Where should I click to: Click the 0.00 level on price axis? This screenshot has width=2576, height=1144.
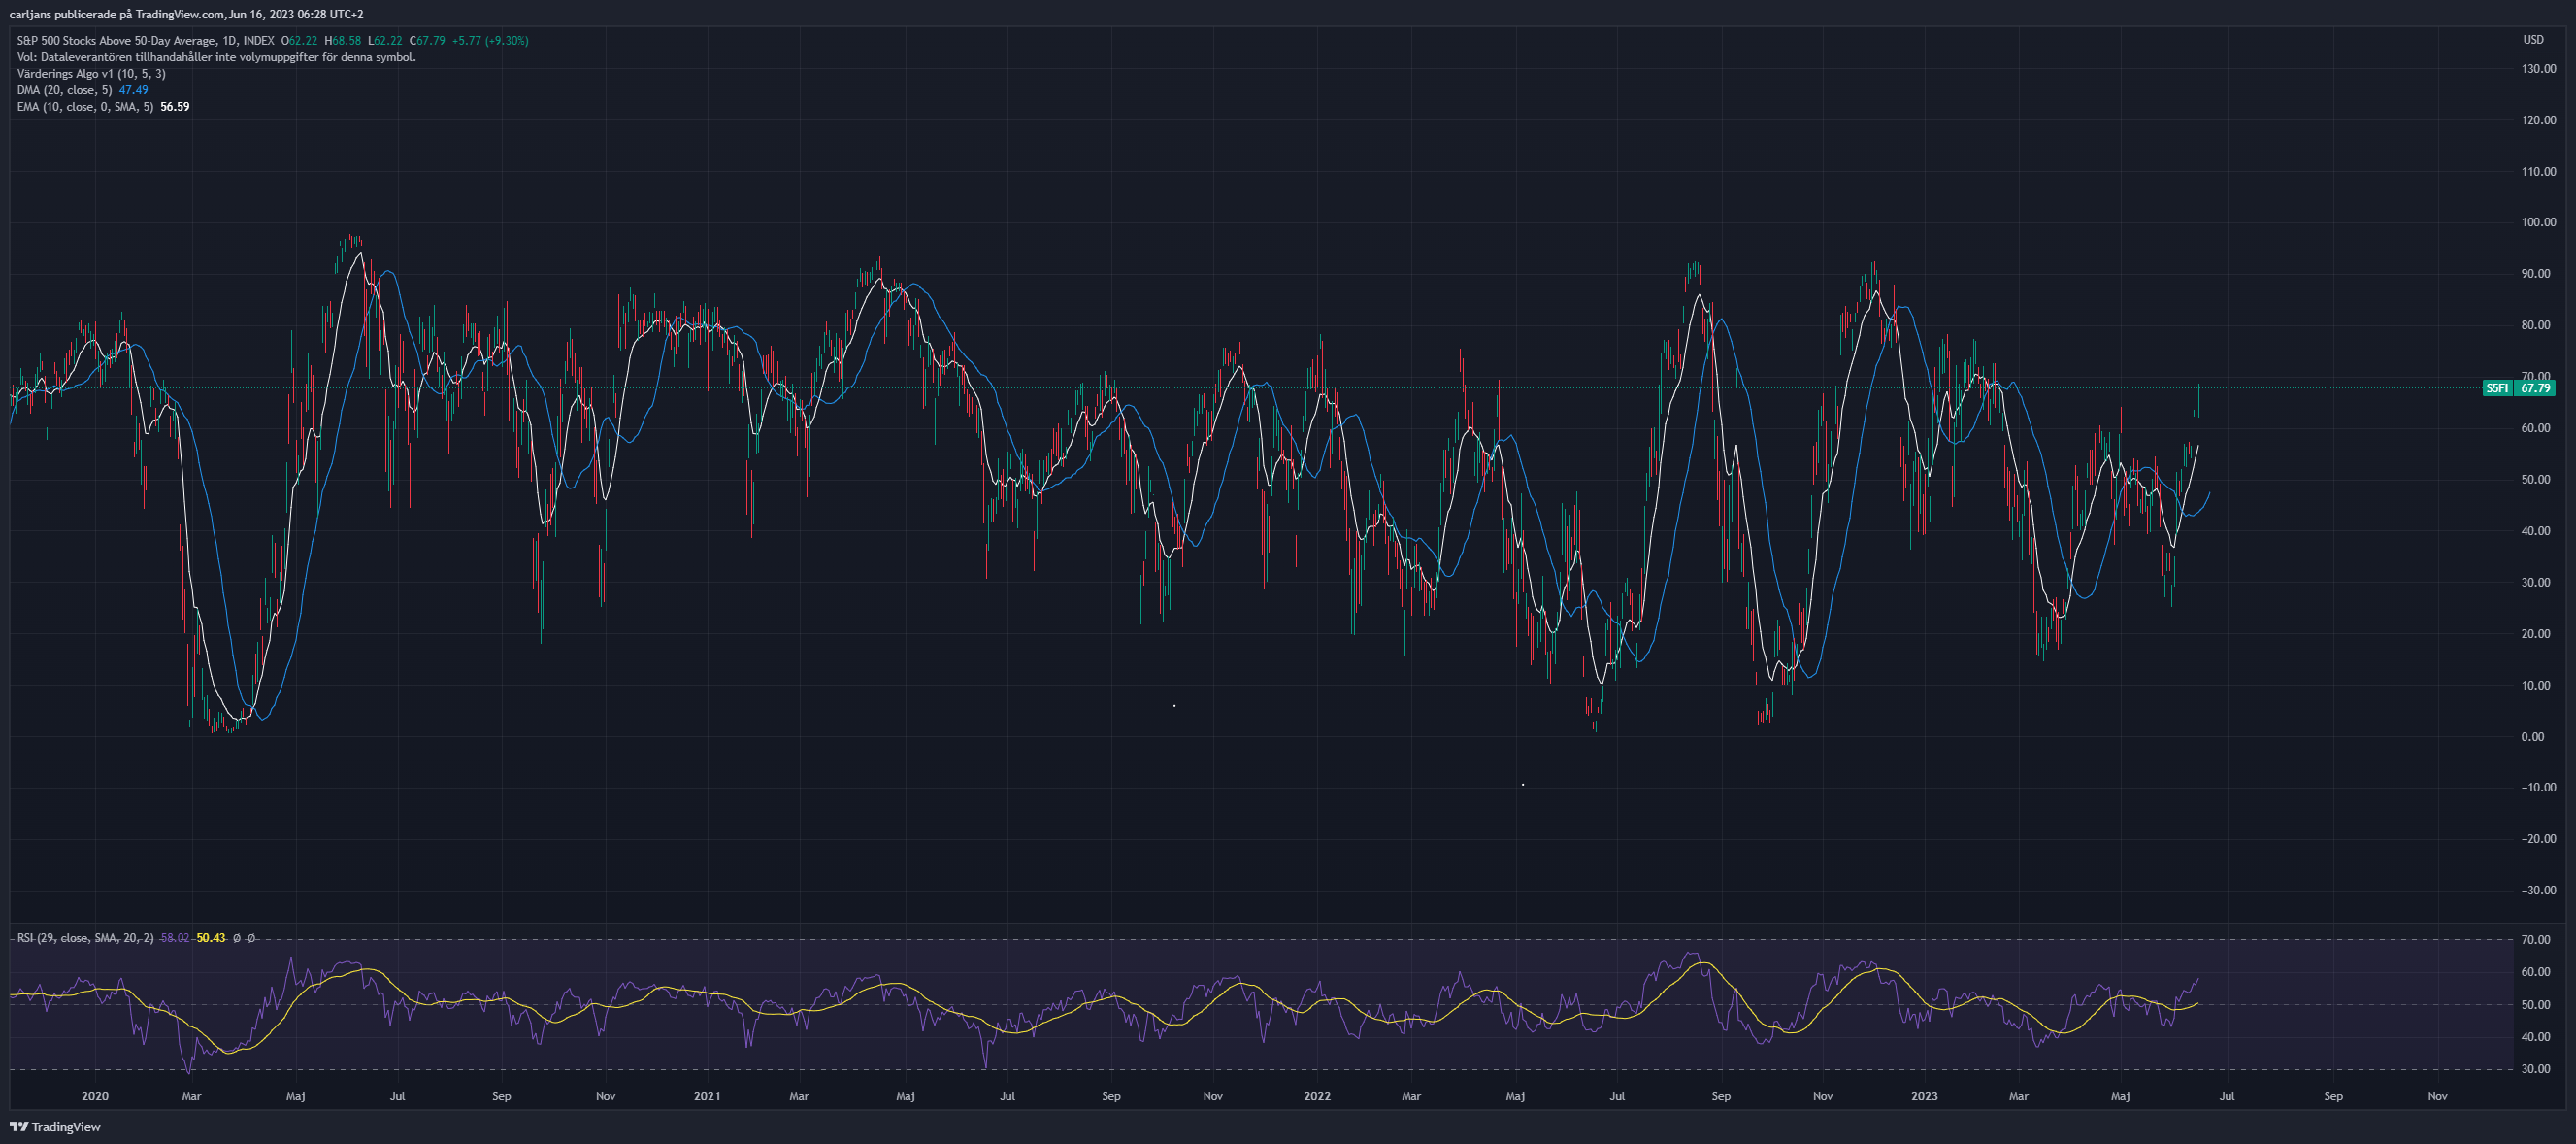click(x=2532, y=737)
